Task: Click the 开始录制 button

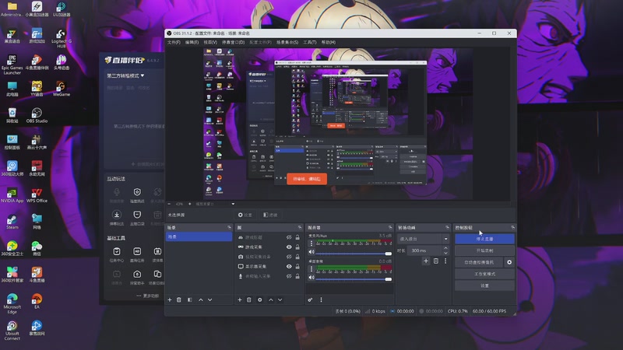Action: coord(484,250)
